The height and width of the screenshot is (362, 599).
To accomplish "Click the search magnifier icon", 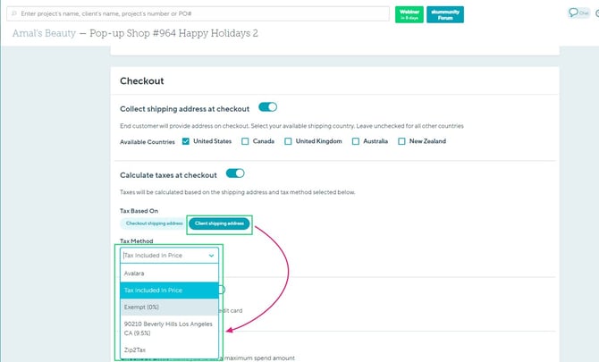I will (13, 14).
